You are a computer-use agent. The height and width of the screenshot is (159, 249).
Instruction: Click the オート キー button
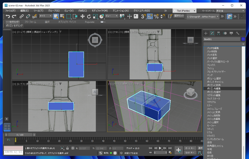pos(190,148)
